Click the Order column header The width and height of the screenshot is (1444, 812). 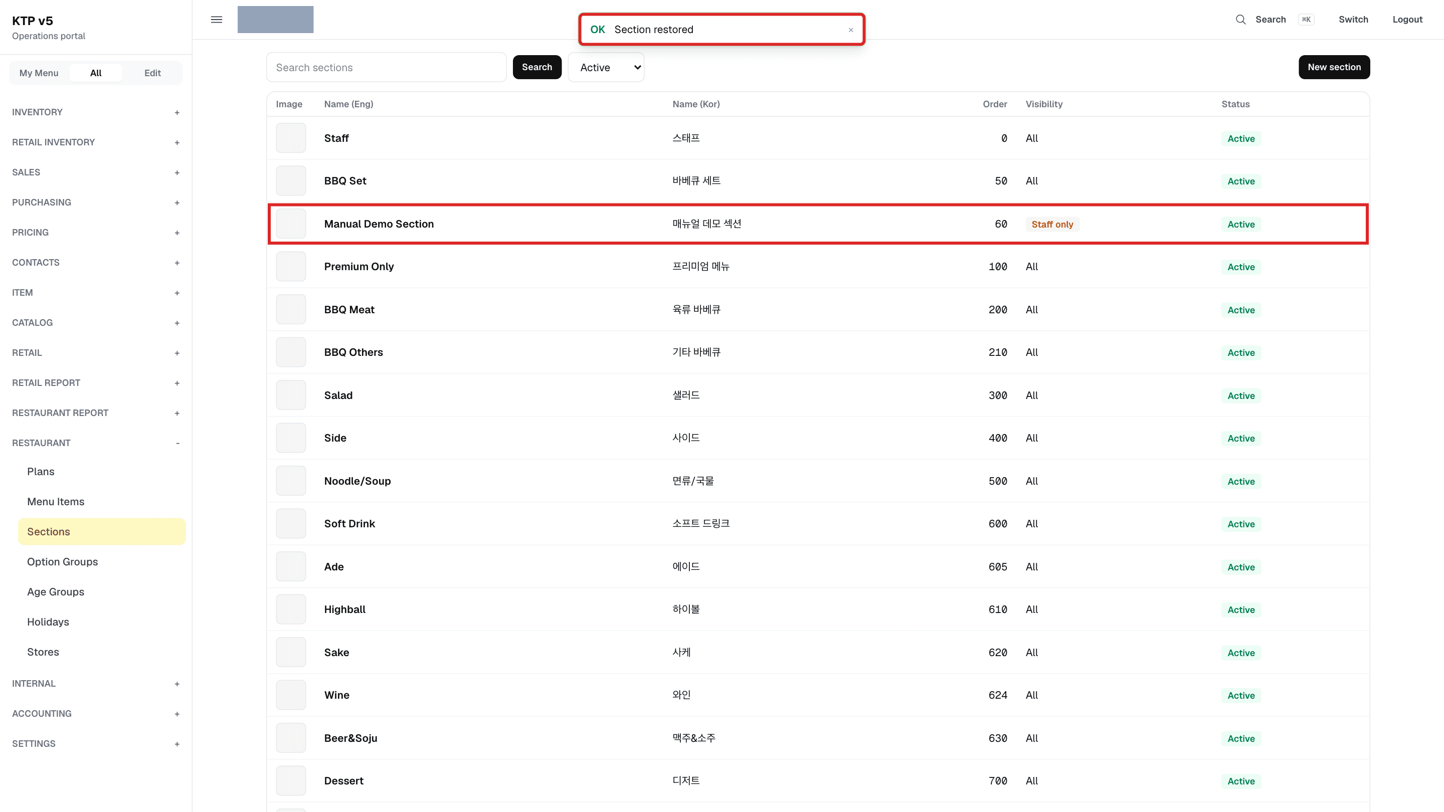coord(995,104)
